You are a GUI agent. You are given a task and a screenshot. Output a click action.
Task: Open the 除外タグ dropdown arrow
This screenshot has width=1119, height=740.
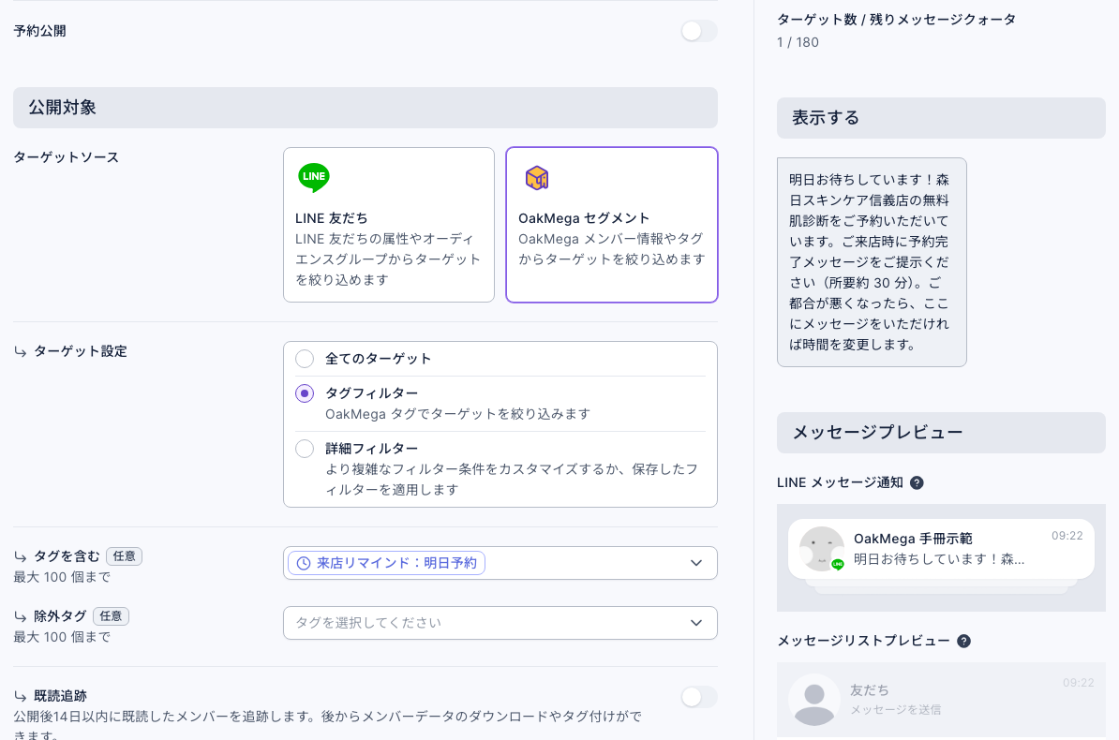pyautogui.click(x=696, y=623)
